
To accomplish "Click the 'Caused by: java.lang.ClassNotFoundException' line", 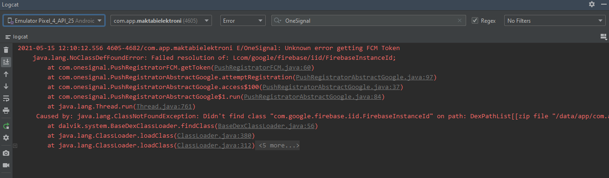I will click(x=322, y=116).
